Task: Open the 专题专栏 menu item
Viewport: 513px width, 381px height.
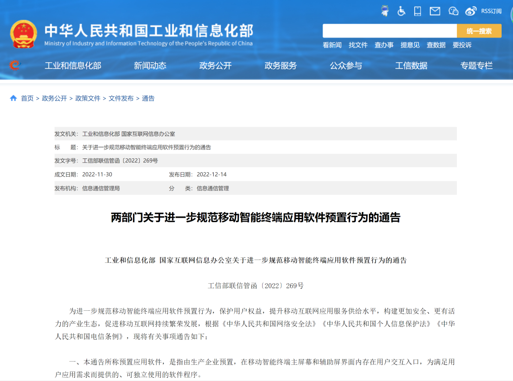Action: pos(477,66)
